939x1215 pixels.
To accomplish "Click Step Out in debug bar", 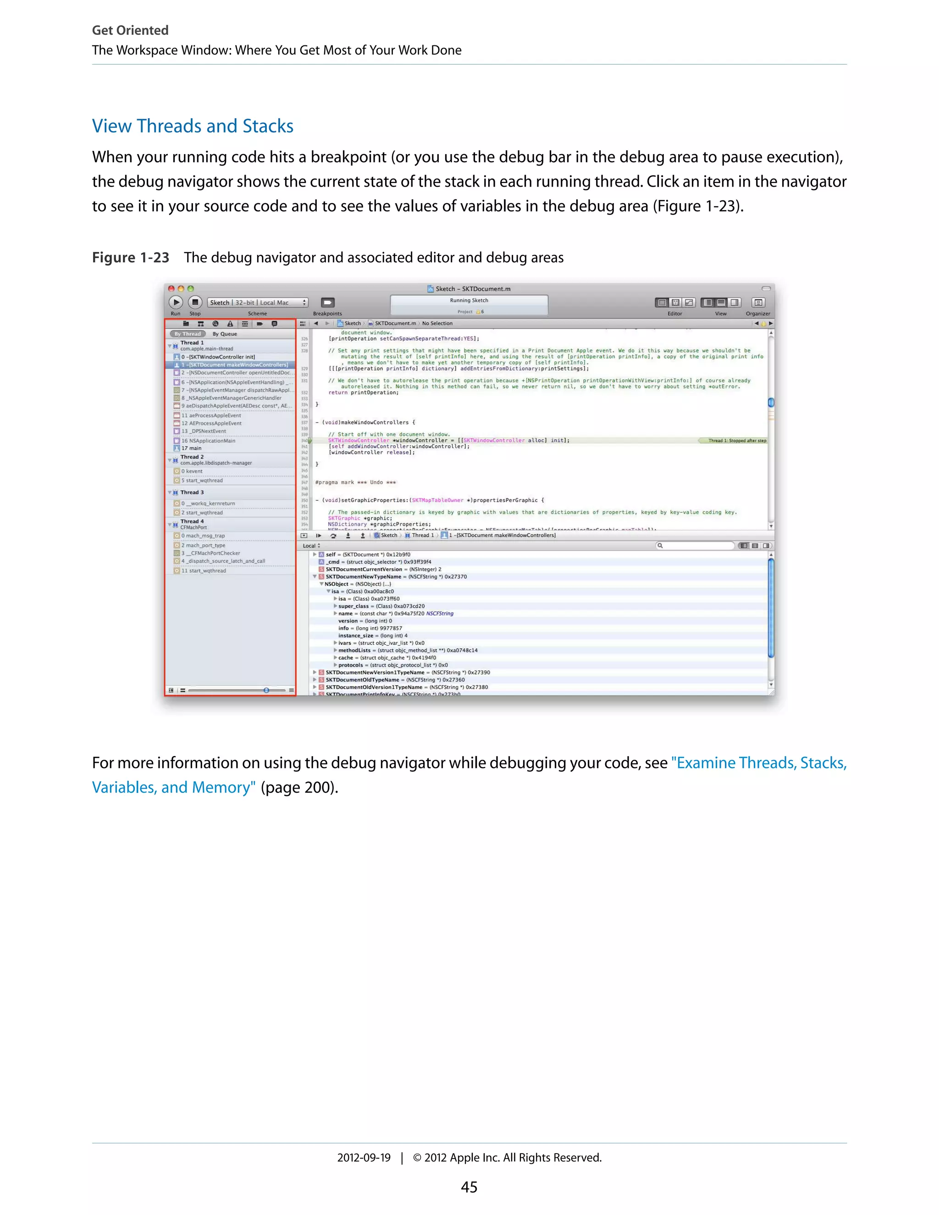I will 363,536.
